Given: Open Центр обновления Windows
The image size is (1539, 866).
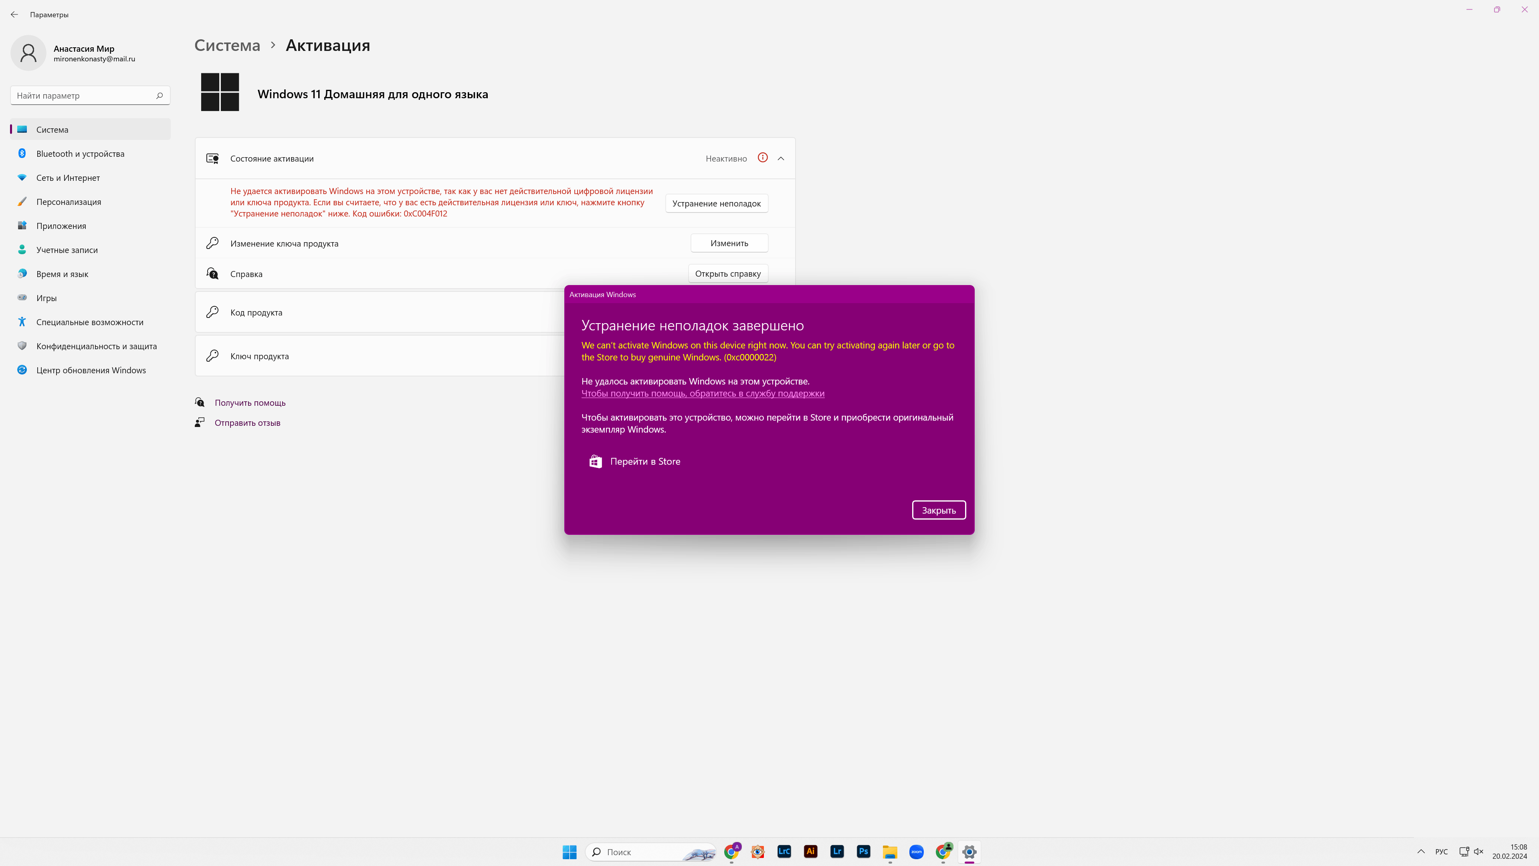Looking at the screenshot, I should (x=90, y=370).
